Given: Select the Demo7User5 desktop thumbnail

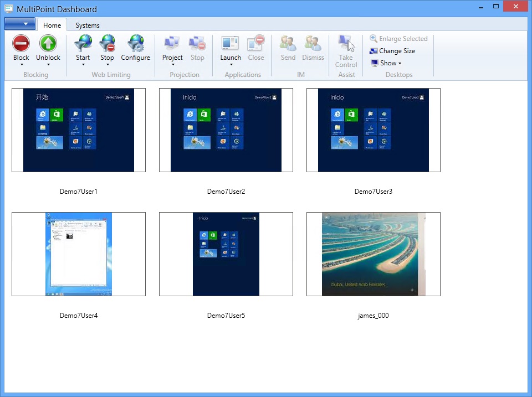Looking at the screenshot, I should tap(226, 254).
